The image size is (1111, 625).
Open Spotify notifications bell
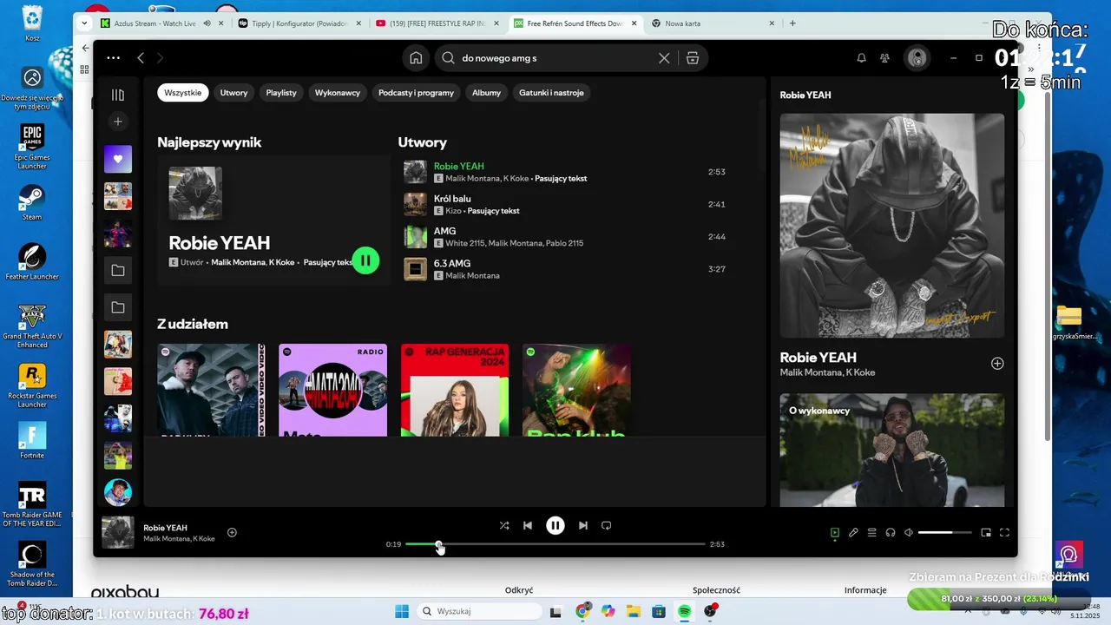coord(861,58)
